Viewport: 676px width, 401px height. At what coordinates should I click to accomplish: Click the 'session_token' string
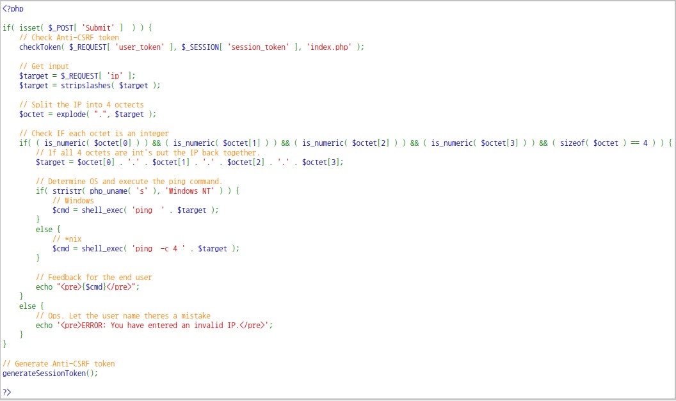[258, 47]
